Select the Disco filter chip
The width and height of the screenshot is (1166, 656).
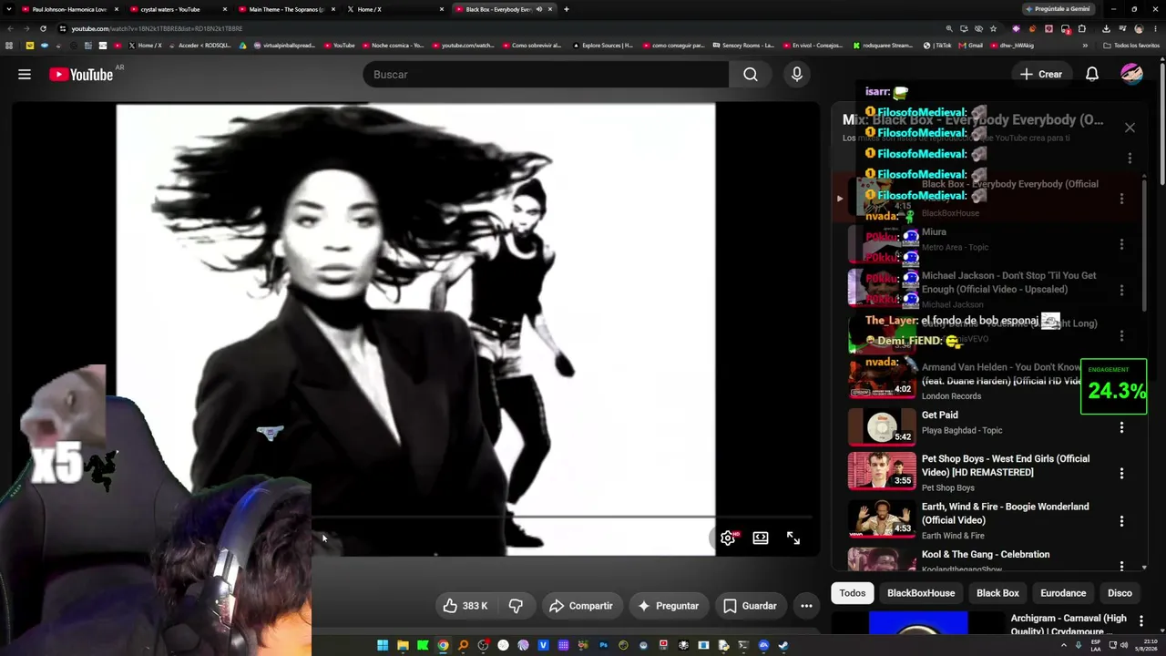click(x=1120, y=593)
